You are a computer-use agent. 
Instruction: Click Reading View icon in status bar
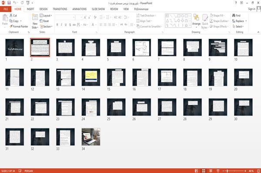pos(211,171)
